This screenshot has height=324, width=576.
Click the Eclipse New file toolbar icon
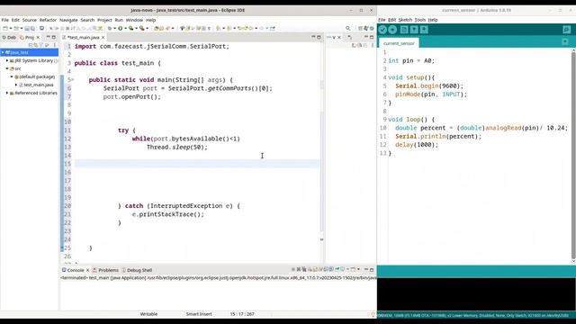click(5, 28)
